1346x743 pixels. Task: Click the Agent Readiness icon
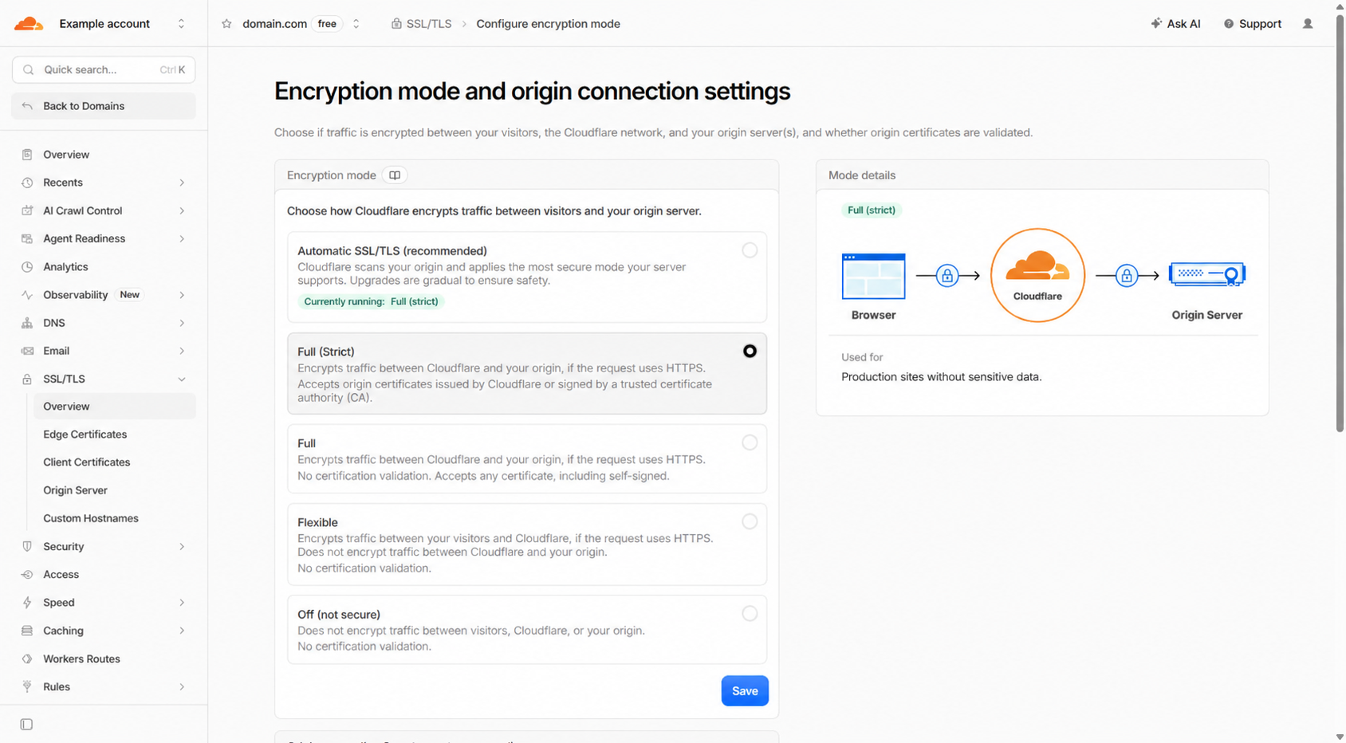27,238
